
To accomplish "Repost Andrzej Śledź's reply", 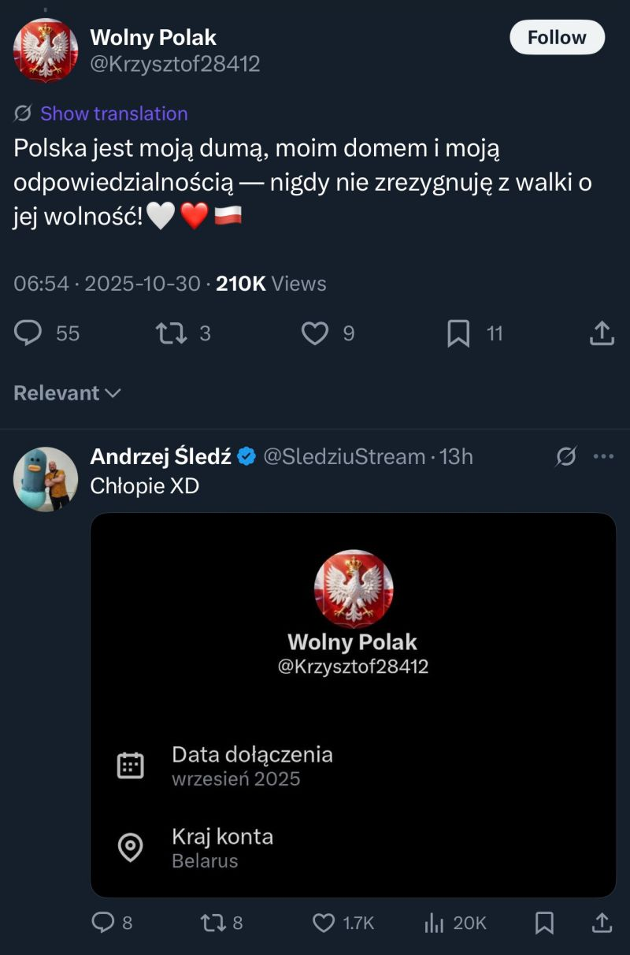I will pyautogui.click(x=209, y=923).
